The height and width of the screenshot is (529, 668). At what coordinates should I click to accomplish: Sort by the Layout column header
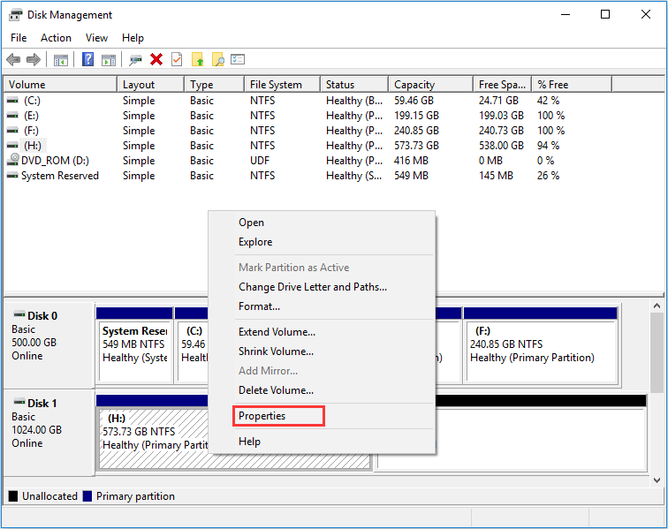click(151, 84)
